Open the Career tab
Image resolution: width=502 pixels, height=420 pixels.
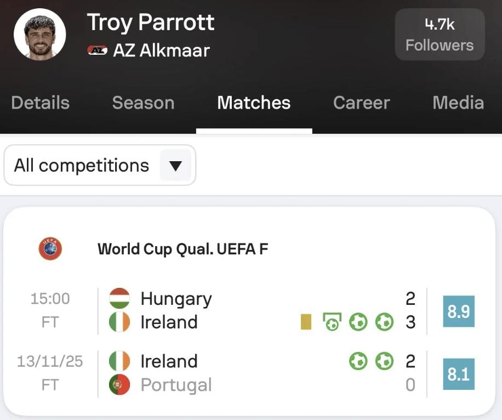coord(361,103)
